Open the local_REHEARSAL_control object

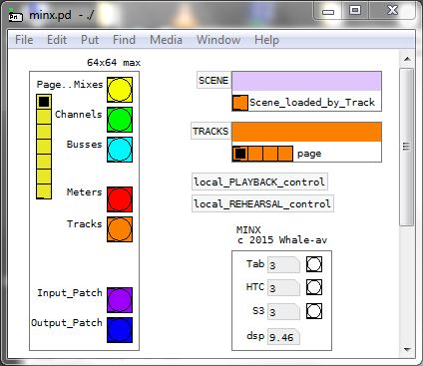tap(262, 203)
